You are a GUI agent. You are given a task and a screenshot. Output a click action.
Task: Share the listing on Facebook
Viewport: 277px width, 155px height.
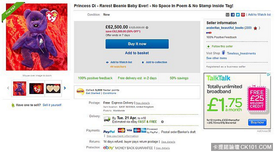click(233, 15)
